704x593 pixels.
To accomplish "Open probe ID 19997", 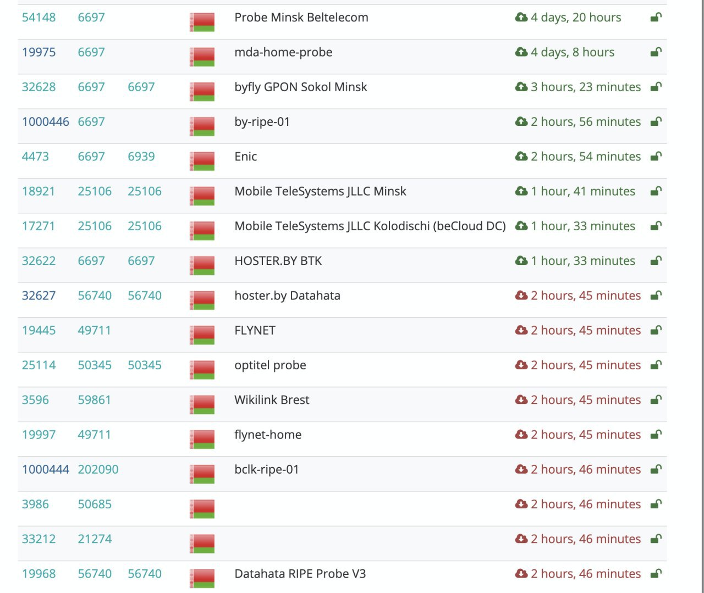I will coord(38,435).
